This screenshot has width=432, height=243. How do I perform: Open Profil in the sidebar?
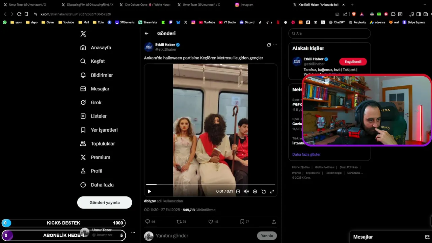point(91,171)
